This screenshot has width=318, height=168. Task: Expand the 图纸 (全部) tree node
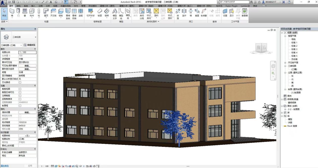pos(282,106)
